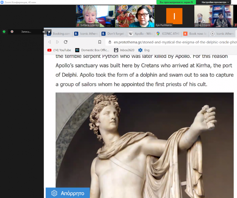Click Svitlana Usenko muted microphone icon
Screen dimensions: 237x198
(78, 25)
